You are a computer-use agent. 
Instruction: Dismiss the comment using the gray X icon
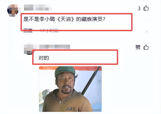tap(147, 32)
